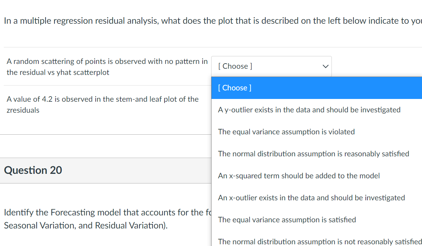
Task: Pick 'The normal distribution assumption is reasonably satisfied'
Action: coord(313,154)
